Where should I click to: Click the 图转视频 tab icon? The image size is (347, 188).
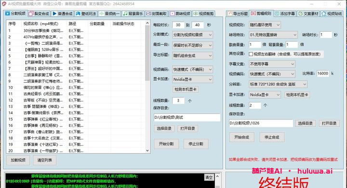(x=172, y=13)
